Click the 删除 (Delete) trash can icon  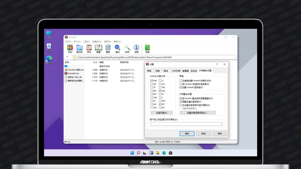tap(108, 48)
